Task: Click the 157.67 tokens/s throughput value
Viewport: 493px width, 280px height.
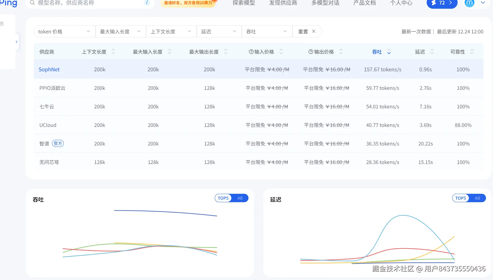Action: (383, 69)
